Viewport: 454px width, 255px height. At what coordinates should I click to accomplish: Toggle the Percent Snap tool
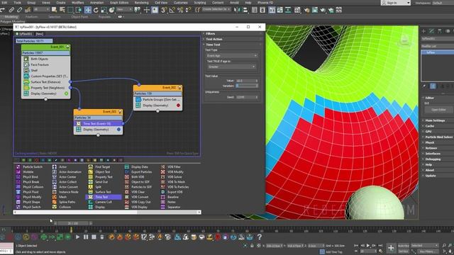[x=179, y=10]
